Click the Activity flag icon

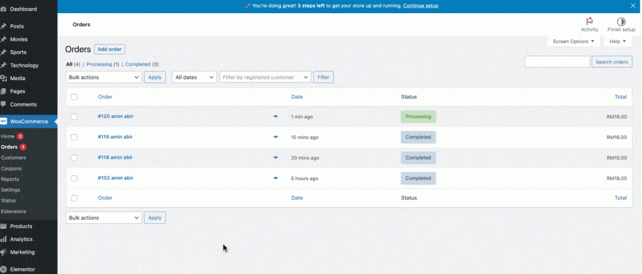(x=589, y=22)
